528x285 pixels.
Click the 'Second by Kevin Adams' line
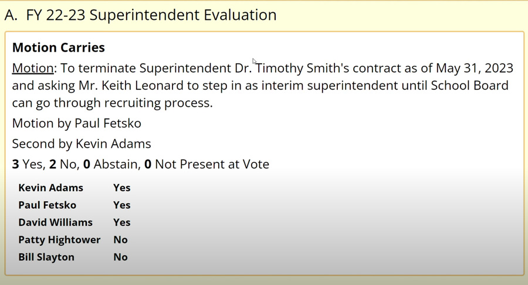click(82, 144)
